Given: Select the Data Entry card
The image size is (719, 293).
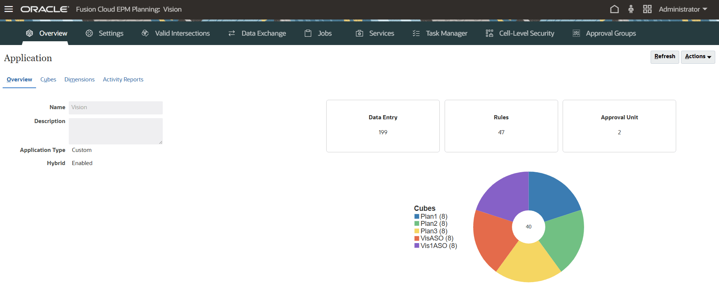Looking at the screenshot, I should tap(383, 126).
